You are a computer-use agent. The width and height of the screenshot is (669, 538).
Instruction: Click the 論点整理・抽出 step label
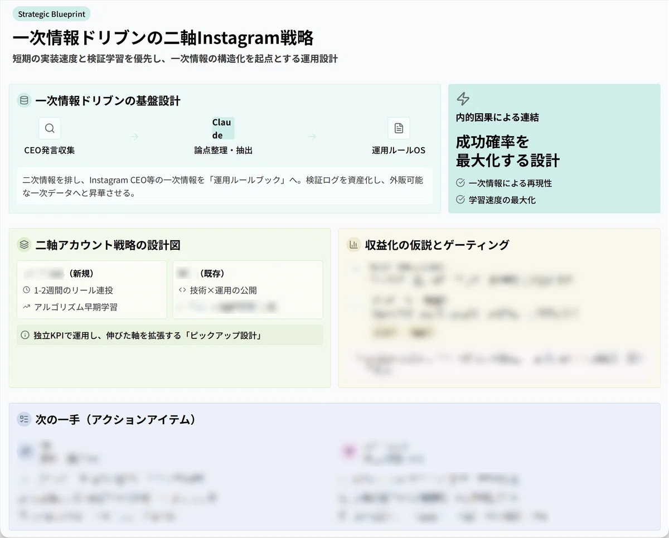[223, 151]
